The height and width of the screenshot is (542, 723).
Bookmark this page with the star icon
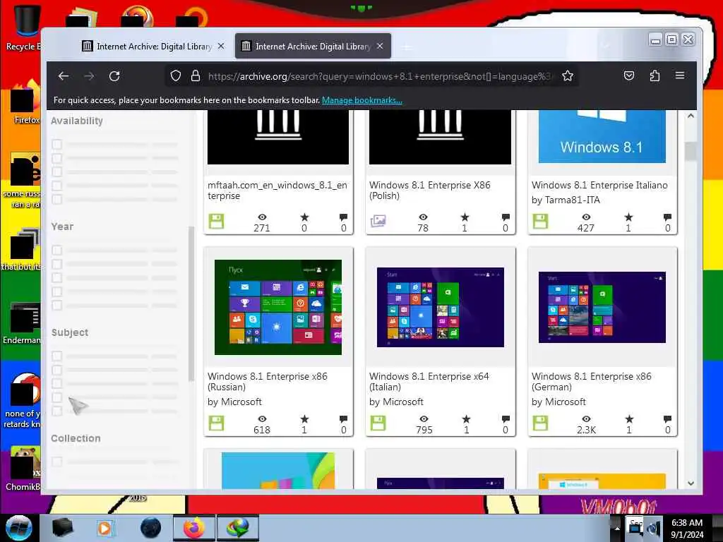pyautogui.click(x=568, y=76)
